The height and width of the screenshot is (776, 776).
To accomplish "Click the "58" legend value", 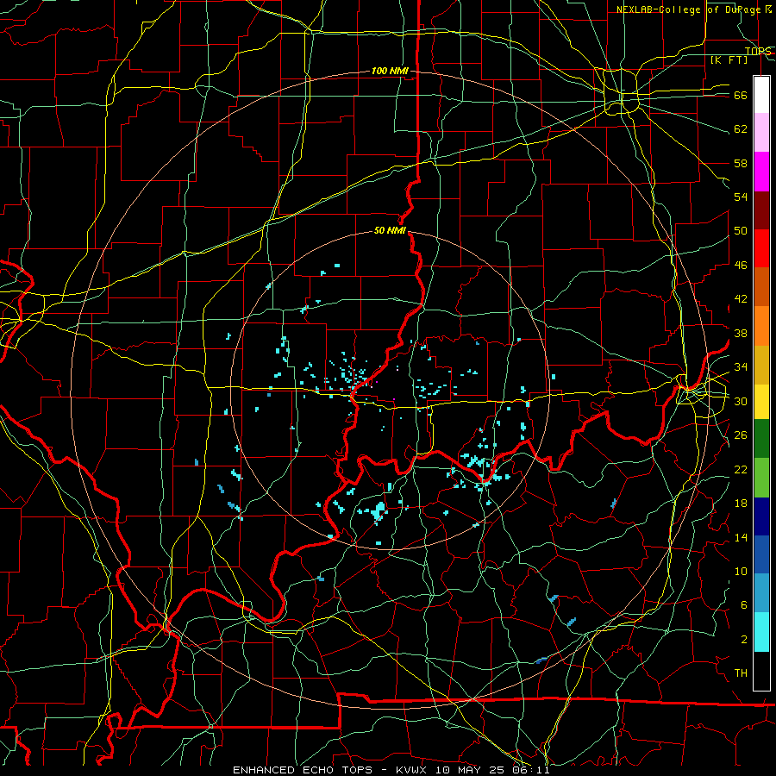I will (x=741, y=163).
